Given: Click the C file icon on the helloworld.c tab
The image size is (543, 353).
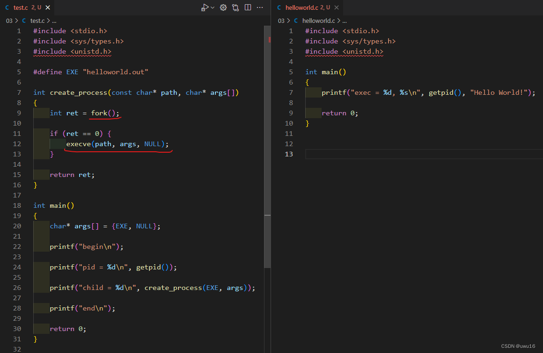Looking at the screenshot, I should 279,7.
